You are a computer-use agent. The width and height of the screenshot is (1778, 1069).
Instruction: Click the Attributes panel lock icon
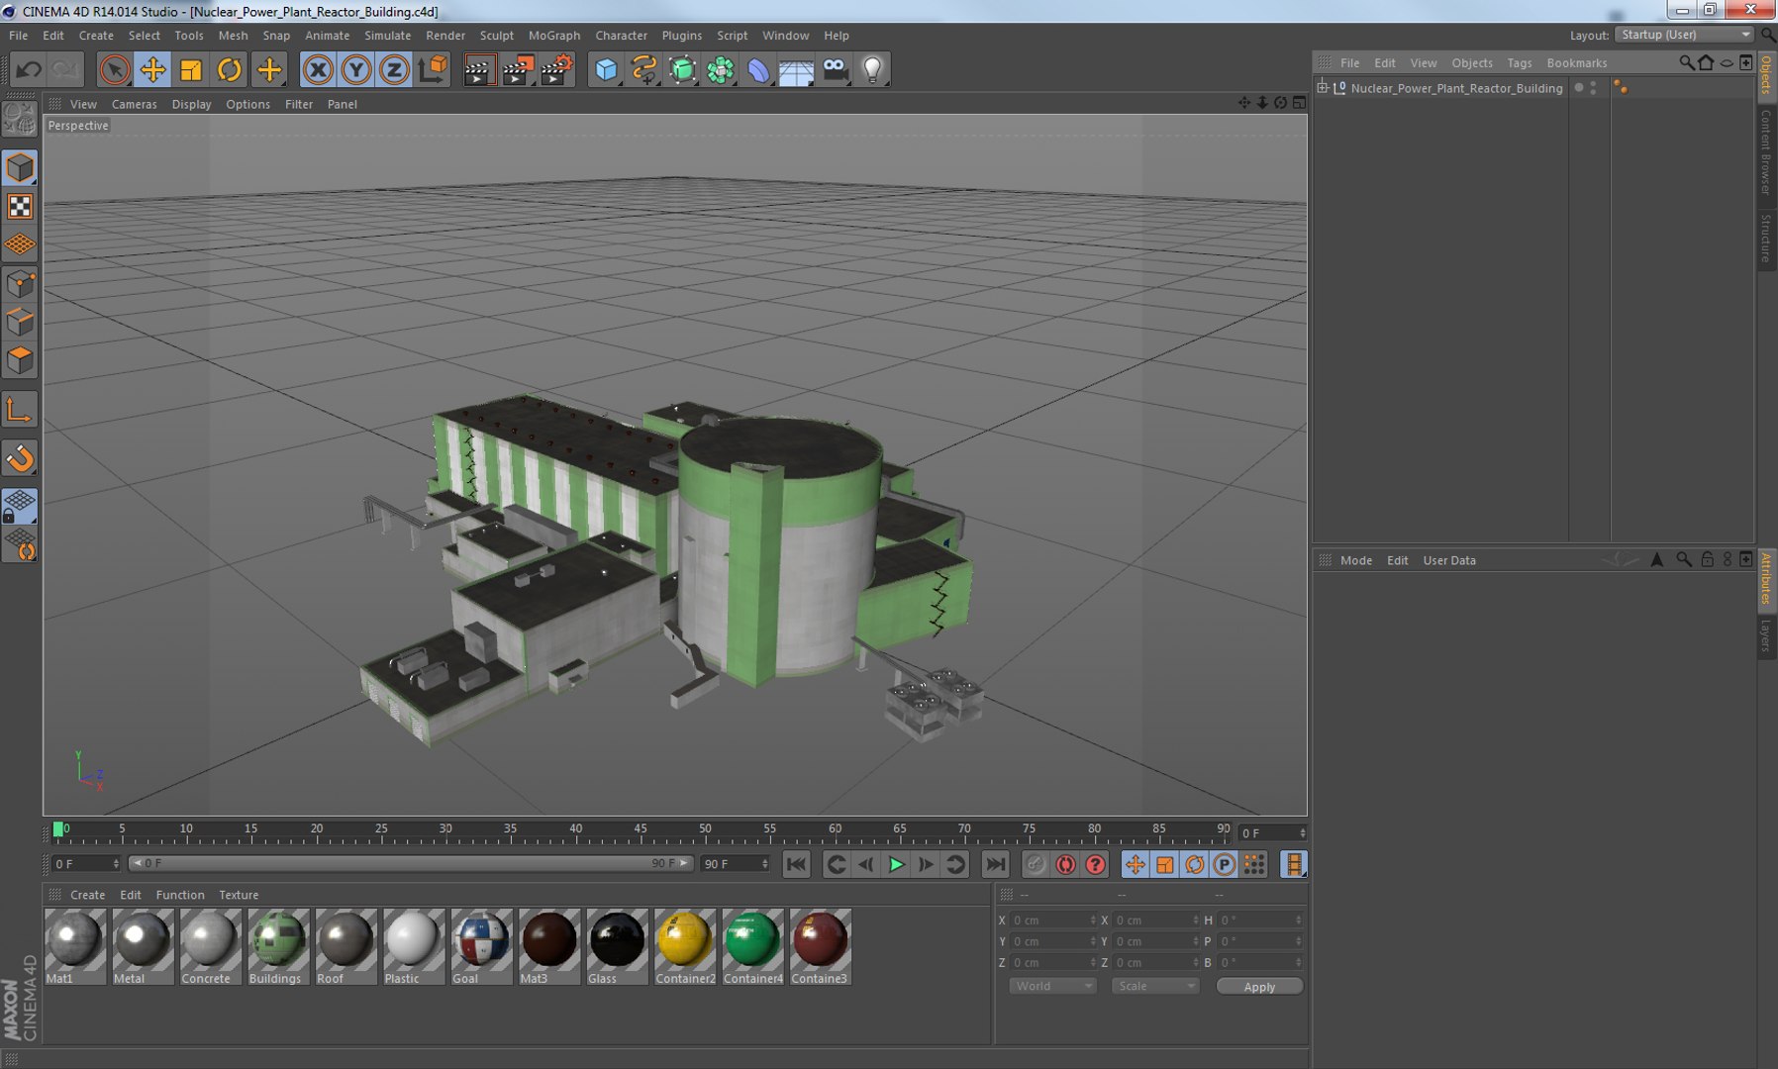point(1708,559)
